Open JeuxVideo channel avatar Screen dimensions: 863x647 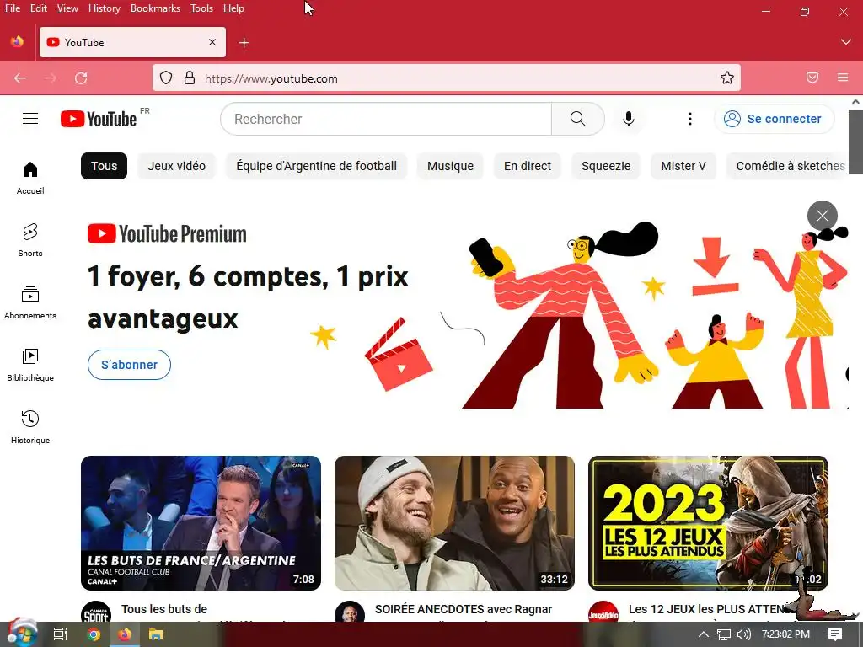pyautogui.click(x=603, y=612)
